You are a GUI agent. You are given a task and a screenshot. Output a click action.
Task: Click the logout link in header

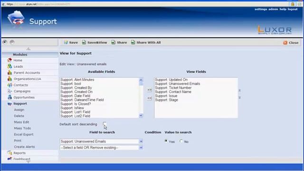tap(293, 9)
